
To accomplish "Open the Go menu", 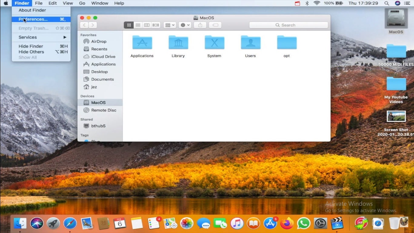I will tap(82, 3).
